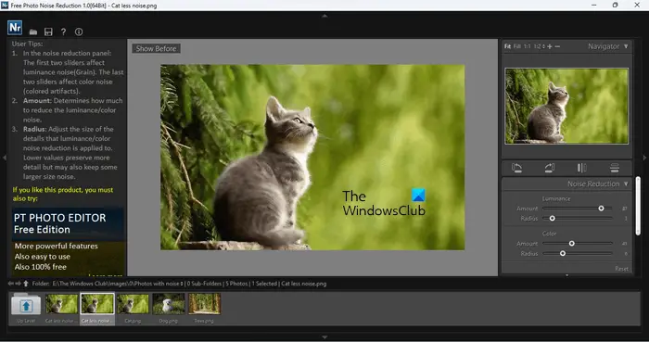Click the Show Before button
649x342 pixels.
pyautogui.click(x=156, y=48)
